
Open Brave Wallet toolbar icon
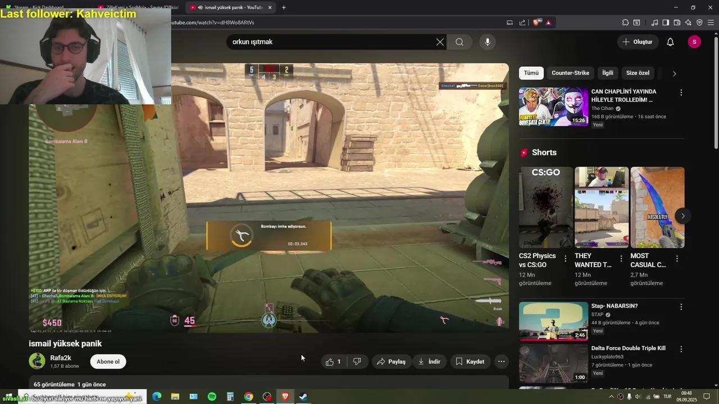coord(677,22)
